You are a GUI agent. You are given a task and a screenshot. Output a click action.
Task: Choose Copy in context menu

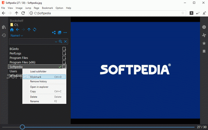point(44,91)
